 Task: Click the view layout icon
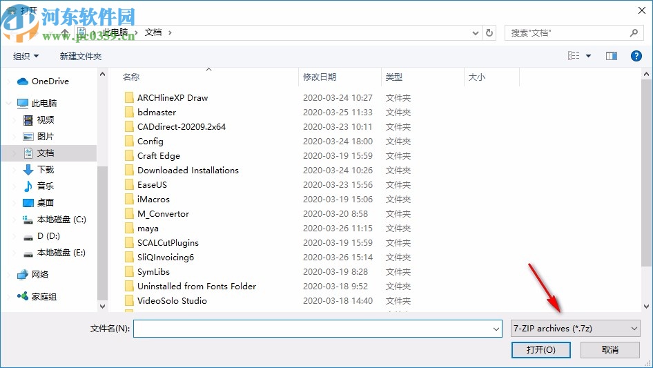point(574,56)
